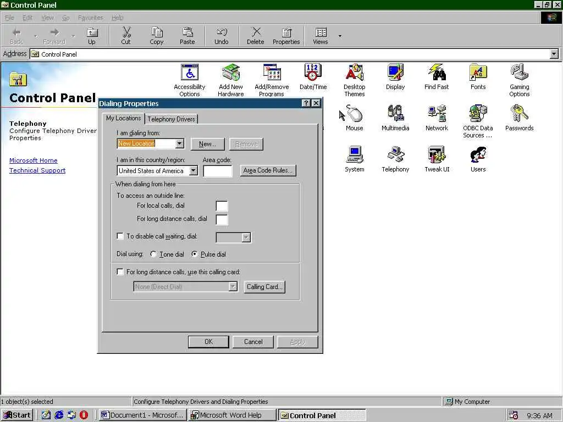Launch Internet Explorer from quick launch

point(59,415)
